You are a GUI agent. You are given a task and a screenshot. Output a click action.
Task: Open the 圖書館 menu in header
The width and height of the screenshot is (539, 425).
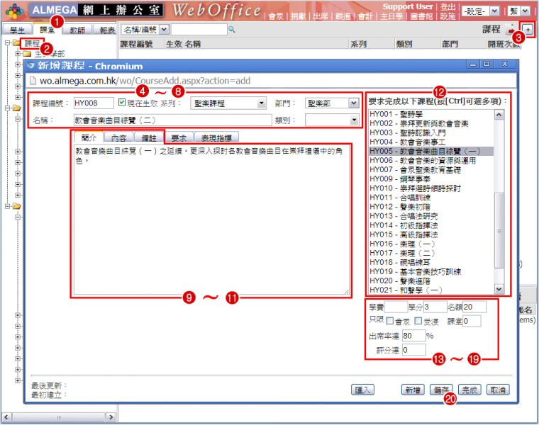[421, 16]
